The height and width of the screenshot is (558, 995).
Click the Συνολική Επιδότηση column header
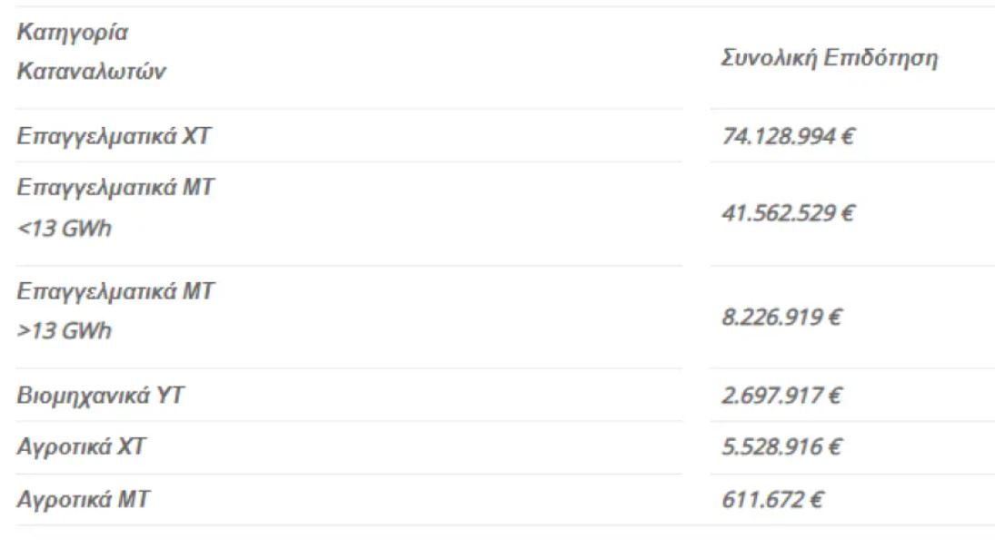tap(830, 58)
